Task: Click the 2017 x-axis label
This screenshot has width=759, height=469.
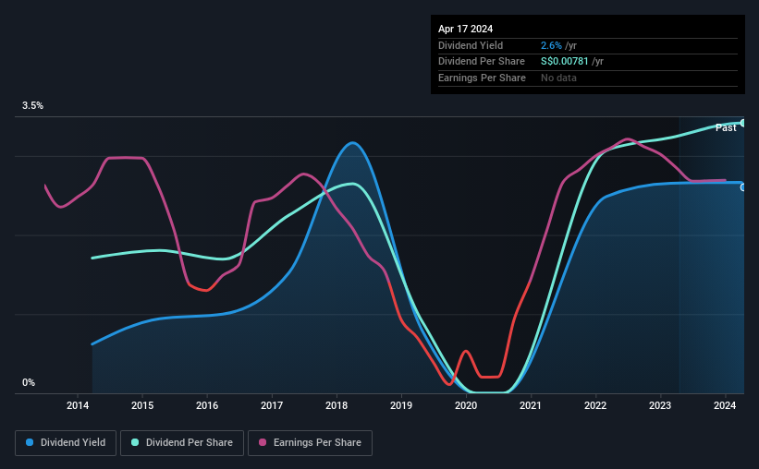Action: point(272,405)
